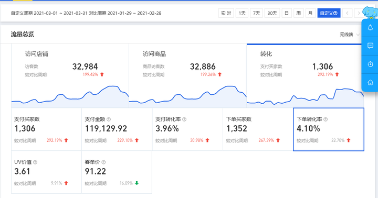Click the 流量总览 section heading
Image resolution: width=378 pixels, height=198 pixels.
[23, 35]
